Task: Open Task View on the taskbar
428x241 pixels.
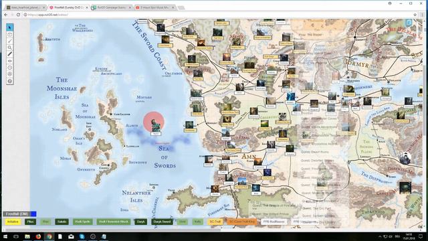Action: pos(16,236)
